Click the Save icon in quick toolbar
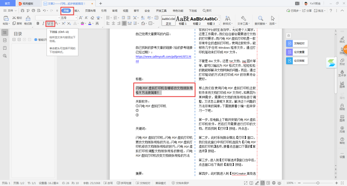The image size is (347, 186). [23, 11]
